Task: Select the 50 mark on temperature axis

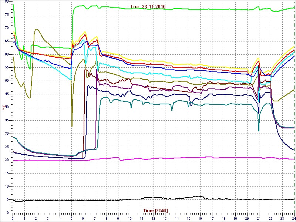Action: pyautogui.click(x=7, y=81)
